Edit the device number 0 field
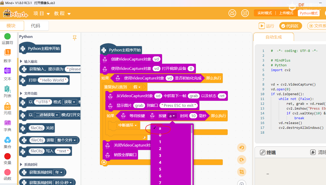326x185 pixels. pos(191,69)
